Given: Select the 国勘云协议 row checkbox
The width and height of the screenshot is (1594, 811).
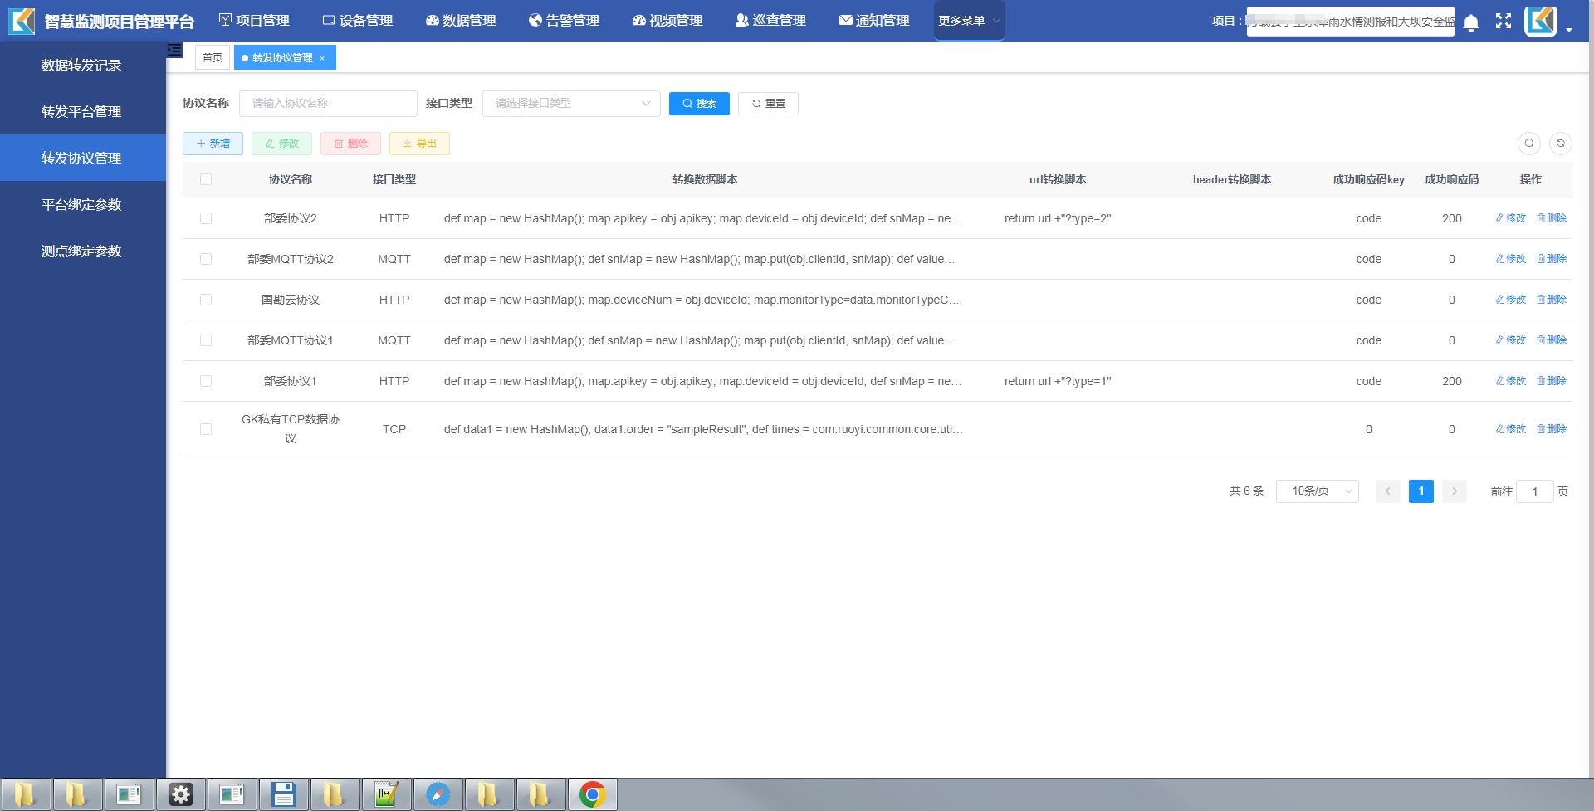Looking at the screenshot, I should [206, 300].
